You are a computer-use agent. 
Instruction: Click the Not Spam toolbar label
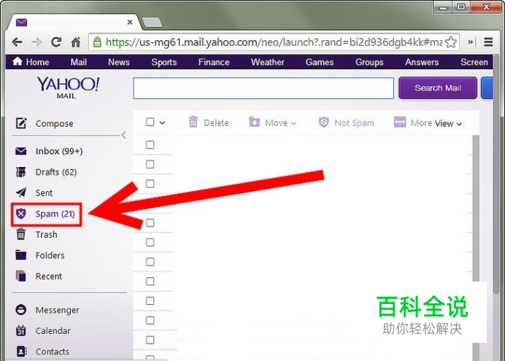click(x=354, y=123)
